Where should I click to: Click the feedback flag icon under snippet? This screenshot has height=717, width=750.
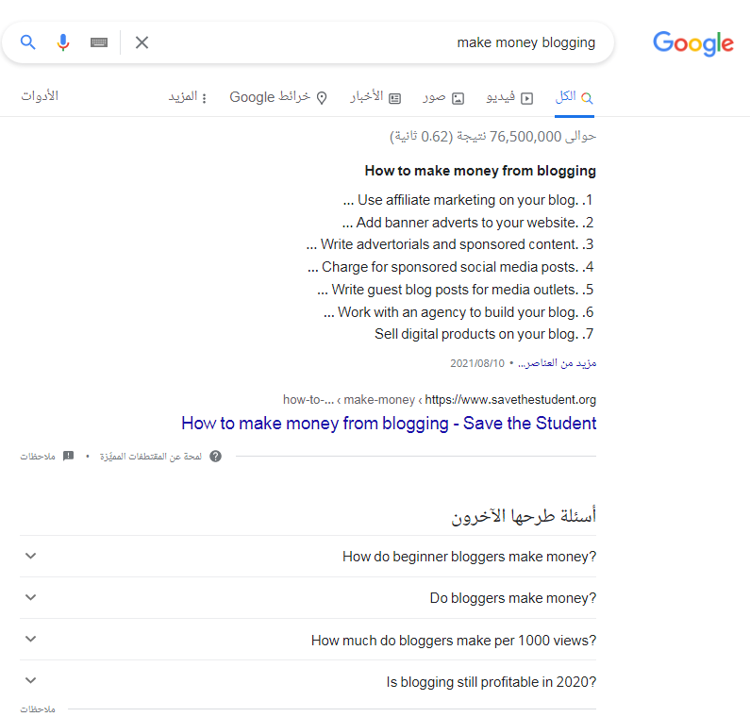coord(68,457)
